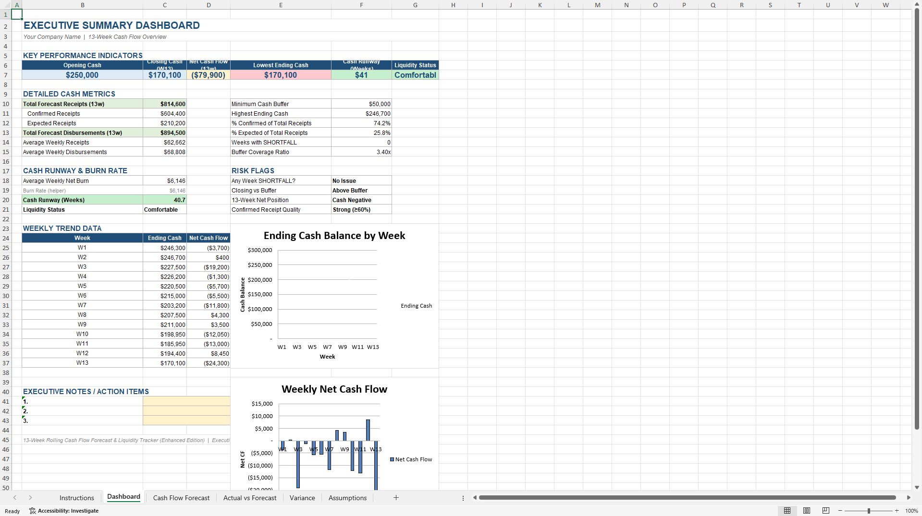Go to previous sheet tab arrow
Image resolution: width=922 pixels, height=516 pixels.
click(15, 498)
